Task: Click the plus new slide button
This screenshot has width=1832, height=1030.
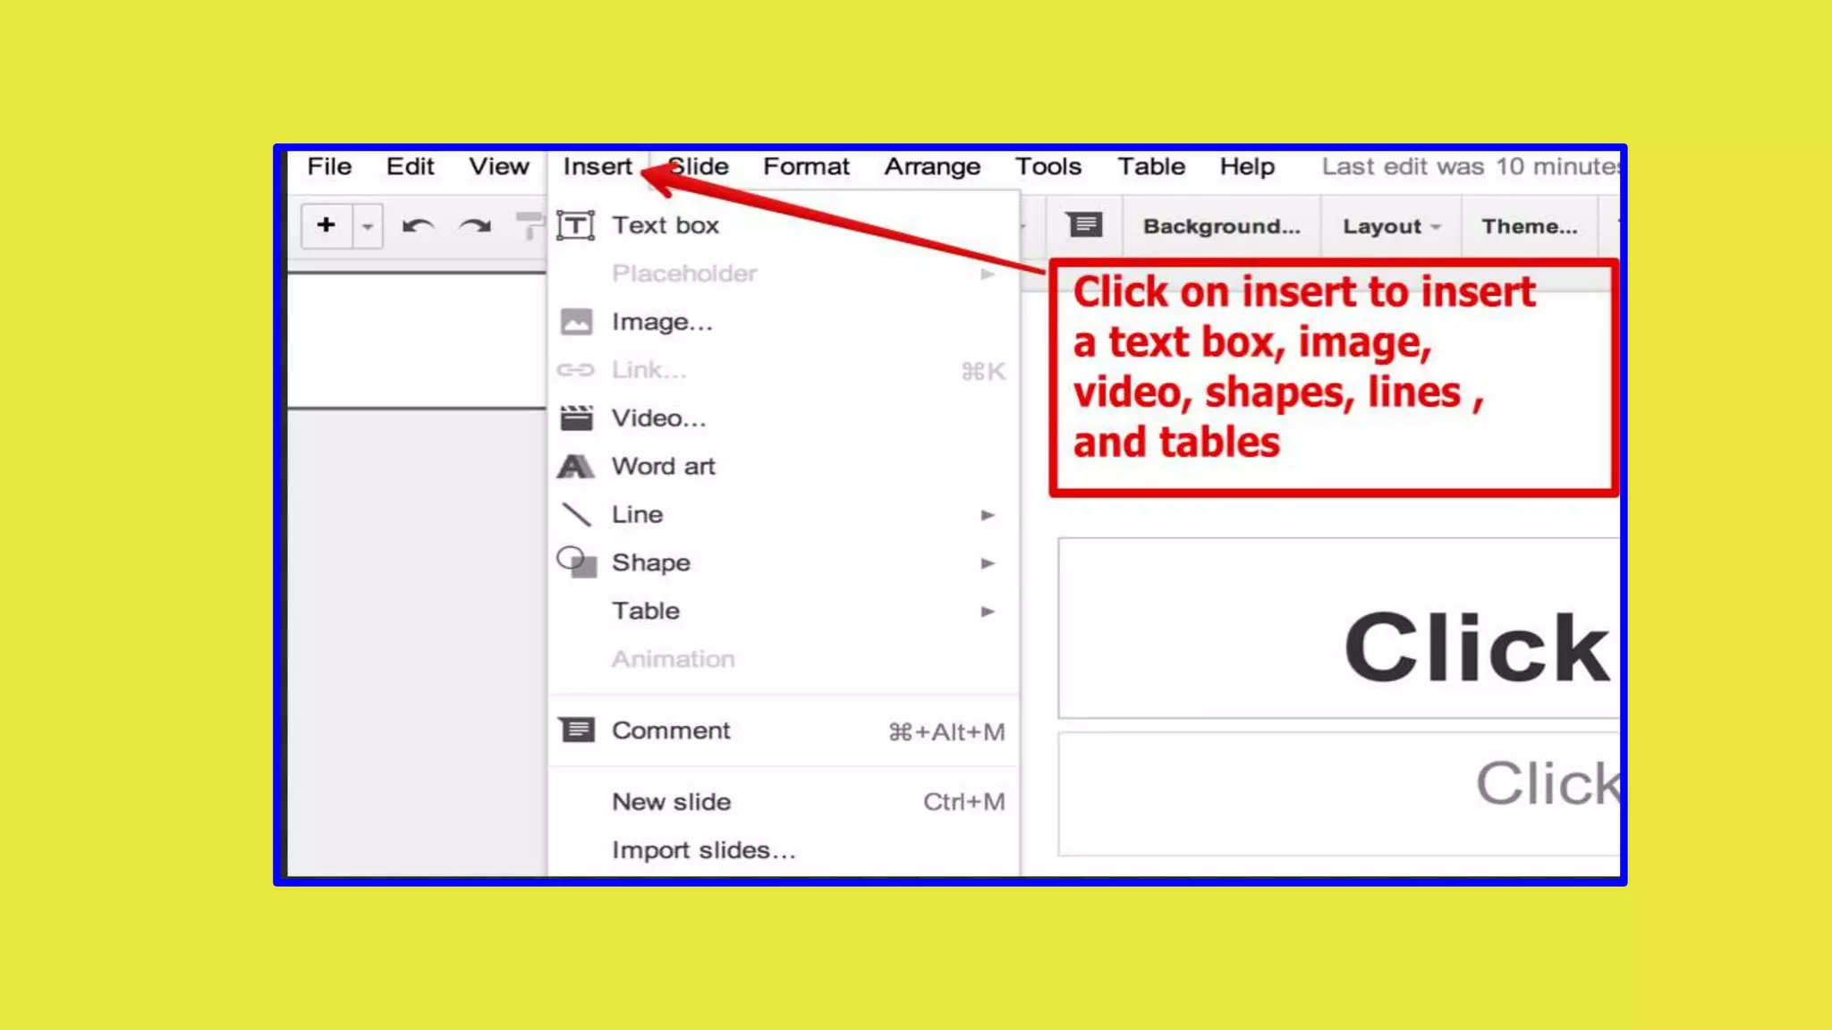Action: click(327, 225)
